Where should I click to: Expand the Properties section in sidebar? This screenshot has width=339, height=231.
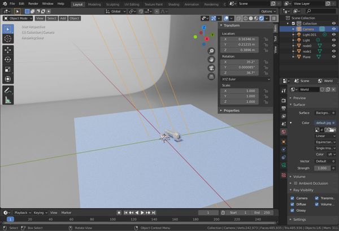tap(231, 111)
